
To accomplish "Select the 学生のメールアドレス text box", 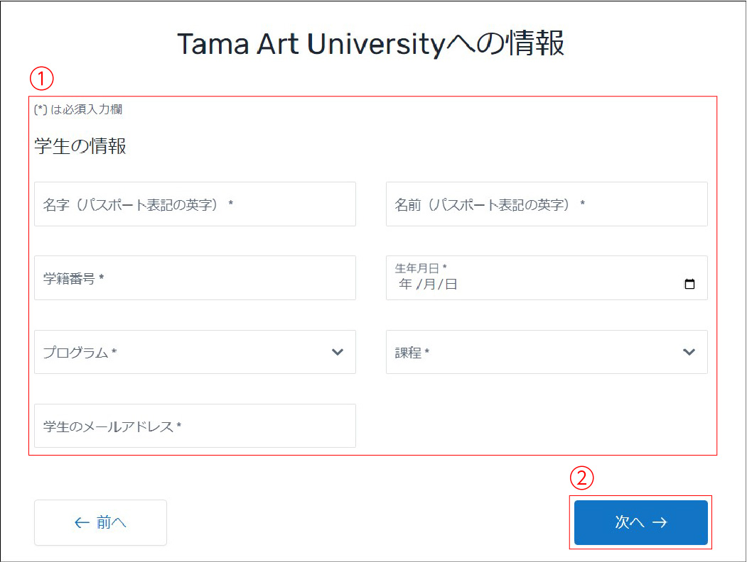I will pyautogui.click(x=195, y=426).
